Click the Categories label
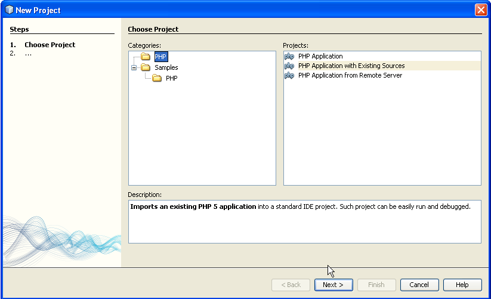 (144, 45)
